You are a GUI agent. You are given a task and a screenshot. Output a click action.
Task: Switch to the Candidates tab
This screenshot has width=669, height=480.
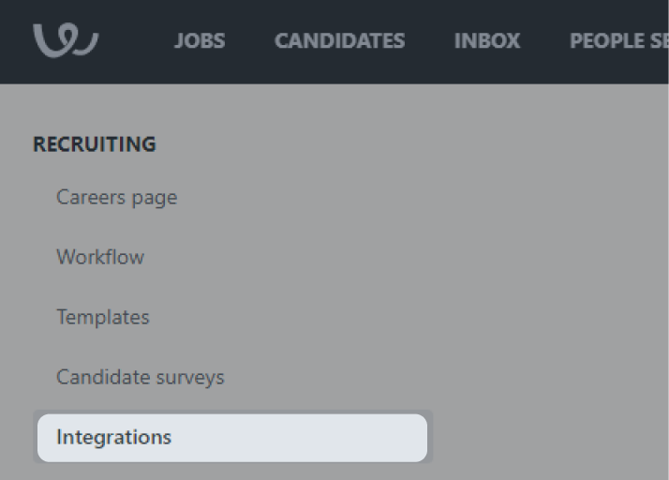339,41
